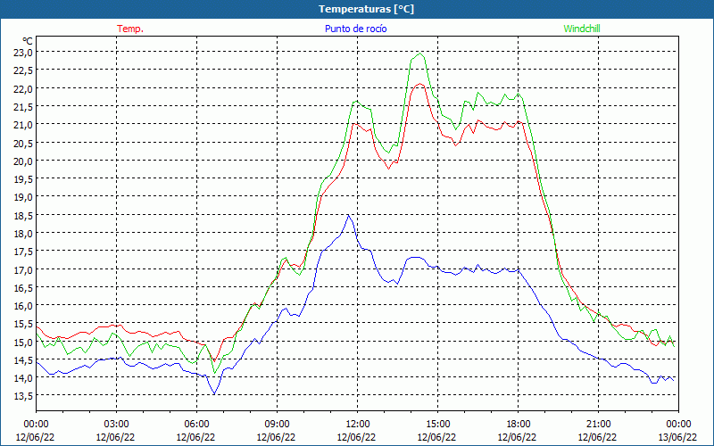Click the 18:00 time axis label
Image resolution: width=714 pixels, height=446 pixels.
click(x=519, y=425)
